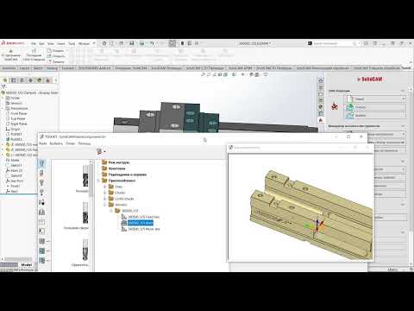This screenshot has width=414, height=311.
Task: Expand the Collet chucks folder in ToolKit tree
Action: (x=105, y=199)
